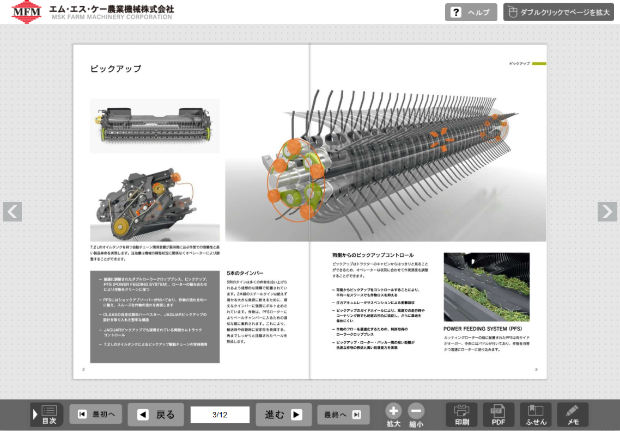Go to next page with right chevron arrow
The width and height of the screenshot is (620, 431).
tap(607, 212)
